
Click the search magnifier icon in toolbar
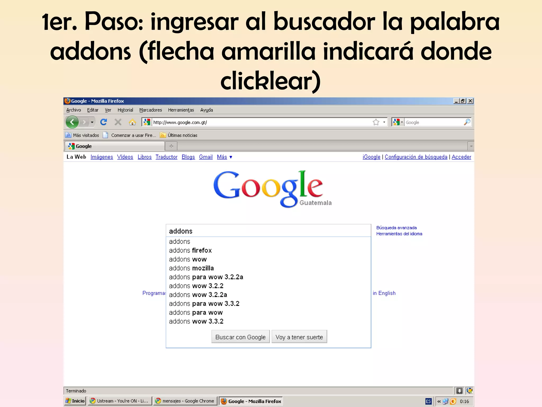467,122
